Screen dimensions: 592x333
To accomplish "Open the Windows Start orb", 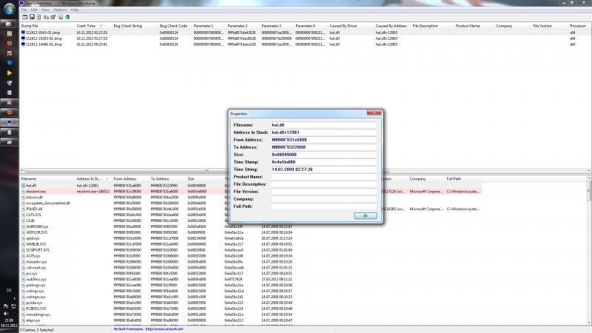I will [9, 9].
